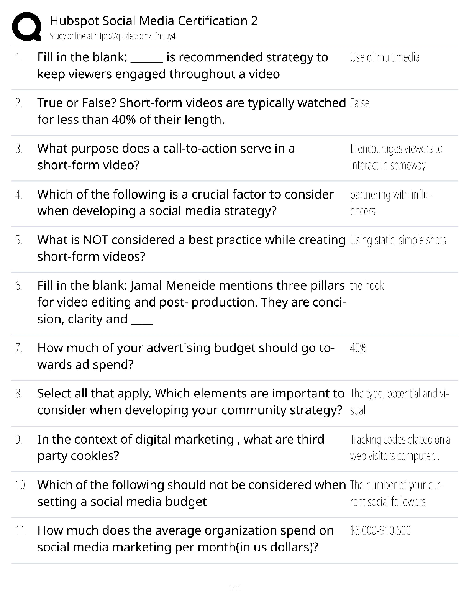This screenshot has width=469, height=607.
Task: Click the "partnering with influencers" answer
Action: click(390, 203)
